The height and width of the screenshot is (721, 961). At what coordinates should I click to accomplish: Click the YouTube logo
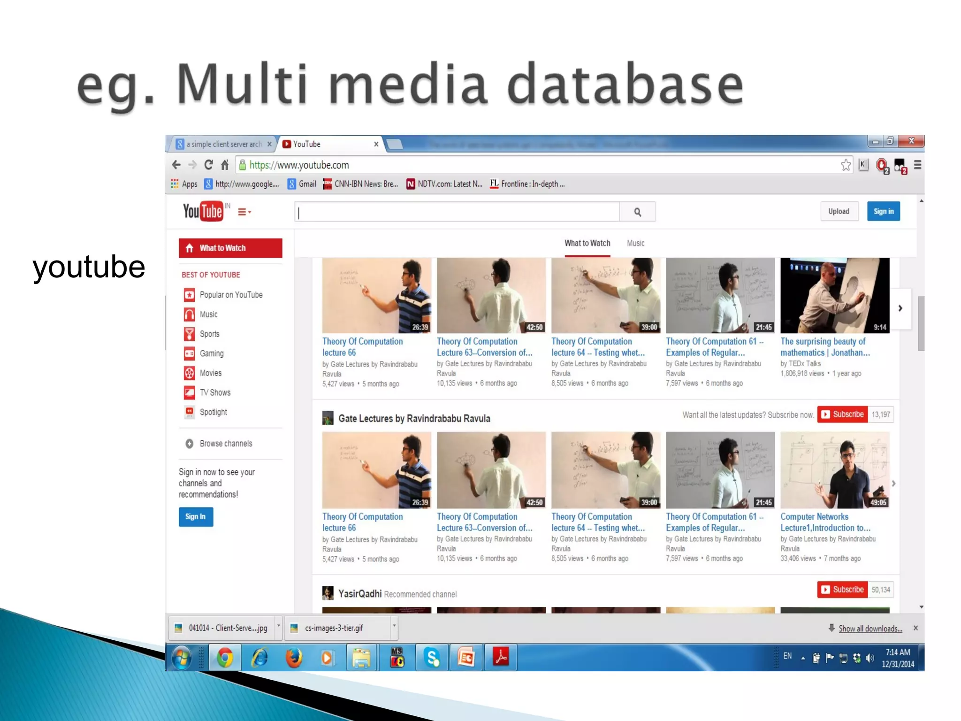point(203,212)
